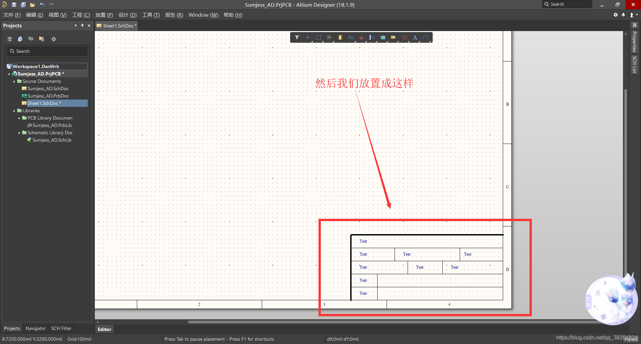Switch to the Navigator panel tab
The width and height of the screenshot is (641, 344).
[x=35, y=328]
